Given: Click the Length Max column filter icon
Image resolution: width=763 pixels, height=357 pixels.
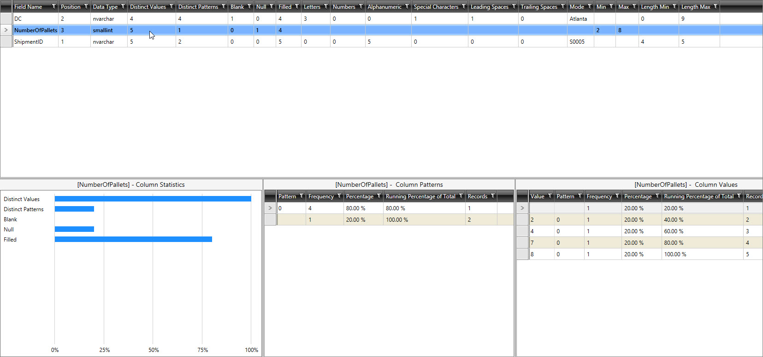Looking at the screenshot, I should [715, 6].
